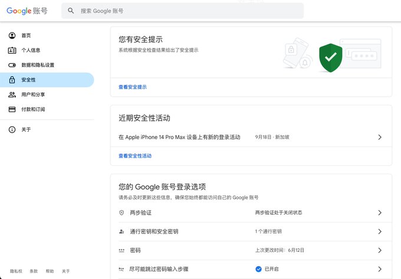
Task: Open 用户和分享 in the sidebar
Action: (x=47, y=94)
